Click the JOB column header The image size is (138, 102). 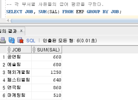(19, 50)
